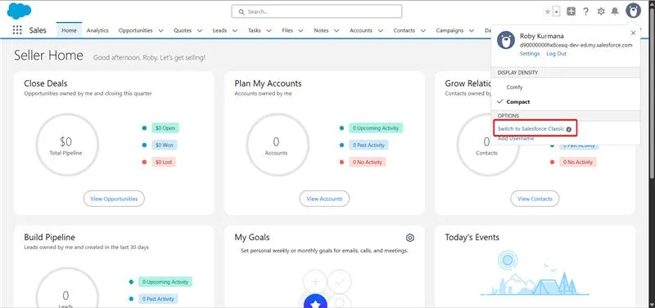
Task: Click Switch to Salesforce Classic link
Action: coord(531,129)
